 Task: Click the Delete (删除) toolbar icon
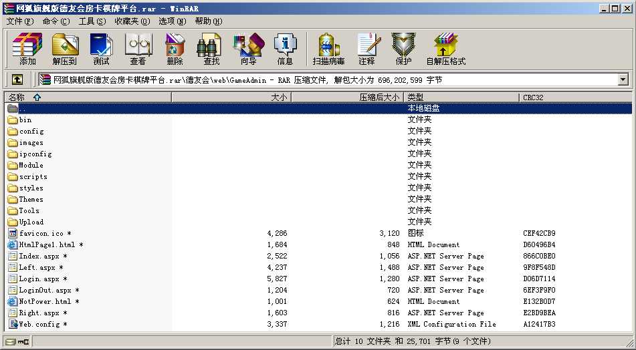click(175, 45)
